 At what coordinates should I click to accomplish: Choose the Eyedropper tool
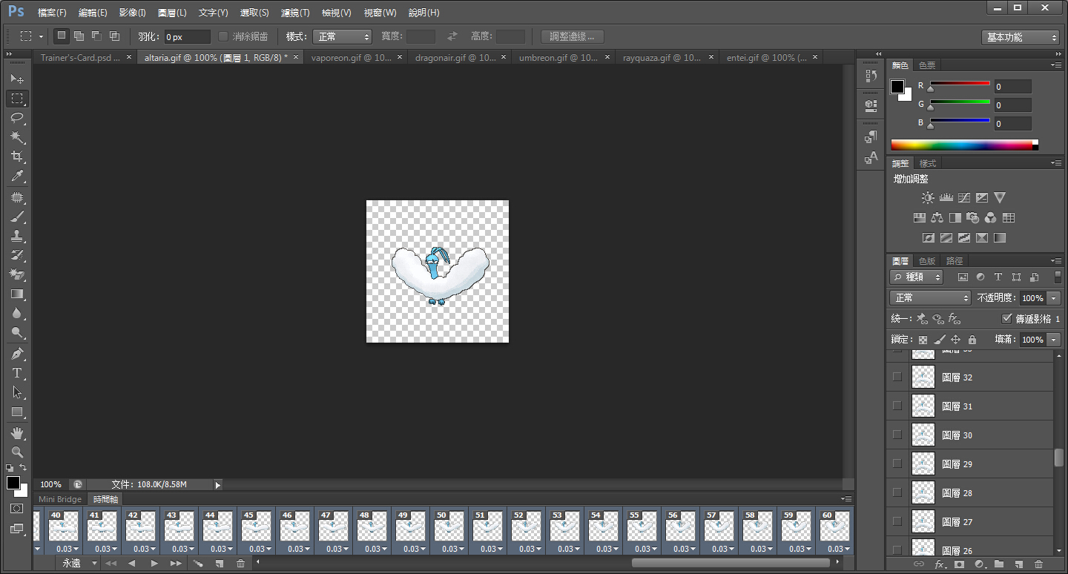pos(18,176)
